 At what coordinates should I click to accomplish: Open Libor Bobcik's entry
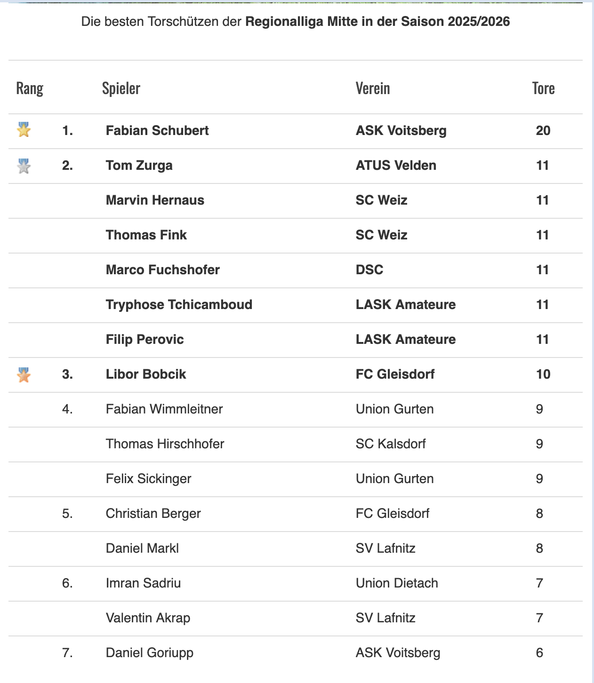pyautogui.click(x=146, y=374)
